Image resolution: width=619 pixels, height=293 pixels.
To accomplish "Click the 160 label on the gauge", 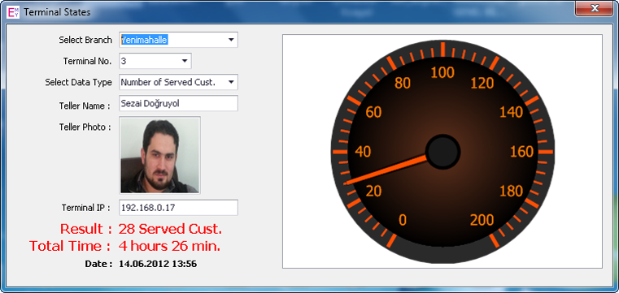I will [522, 152].
